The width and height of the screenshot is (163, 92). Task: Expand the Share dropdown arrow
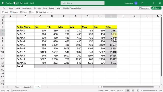(160, 8)
